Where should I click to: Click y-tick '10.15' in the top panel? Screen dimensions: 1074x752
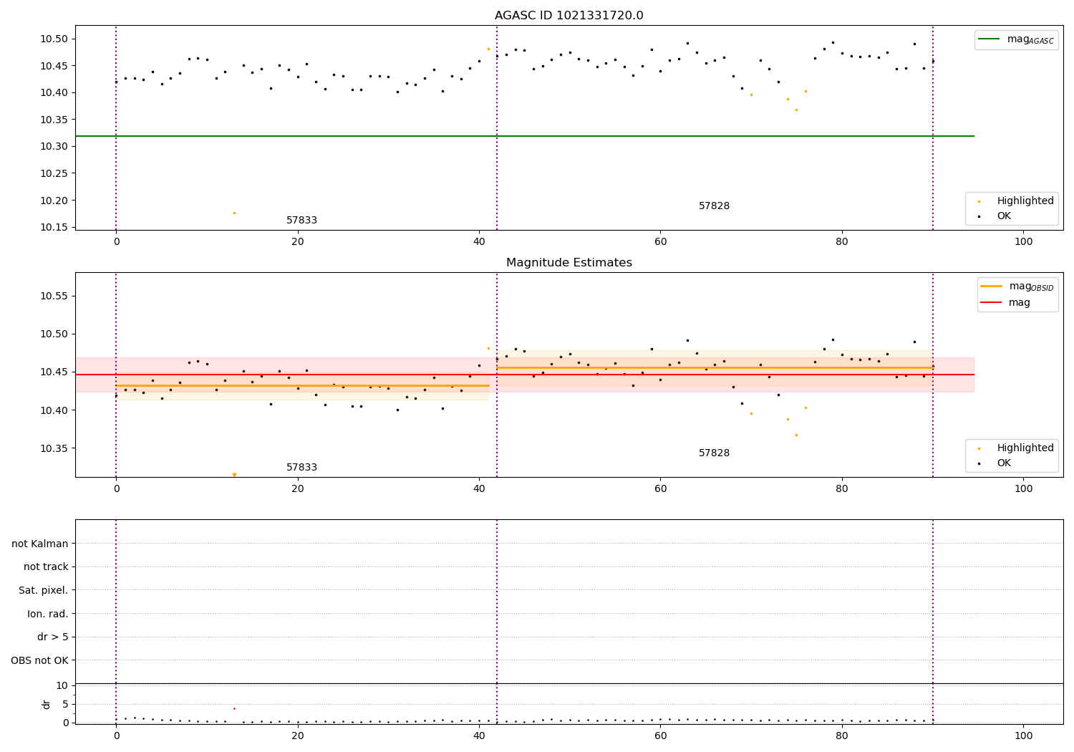pyautogui.click(x=54, y=228)
